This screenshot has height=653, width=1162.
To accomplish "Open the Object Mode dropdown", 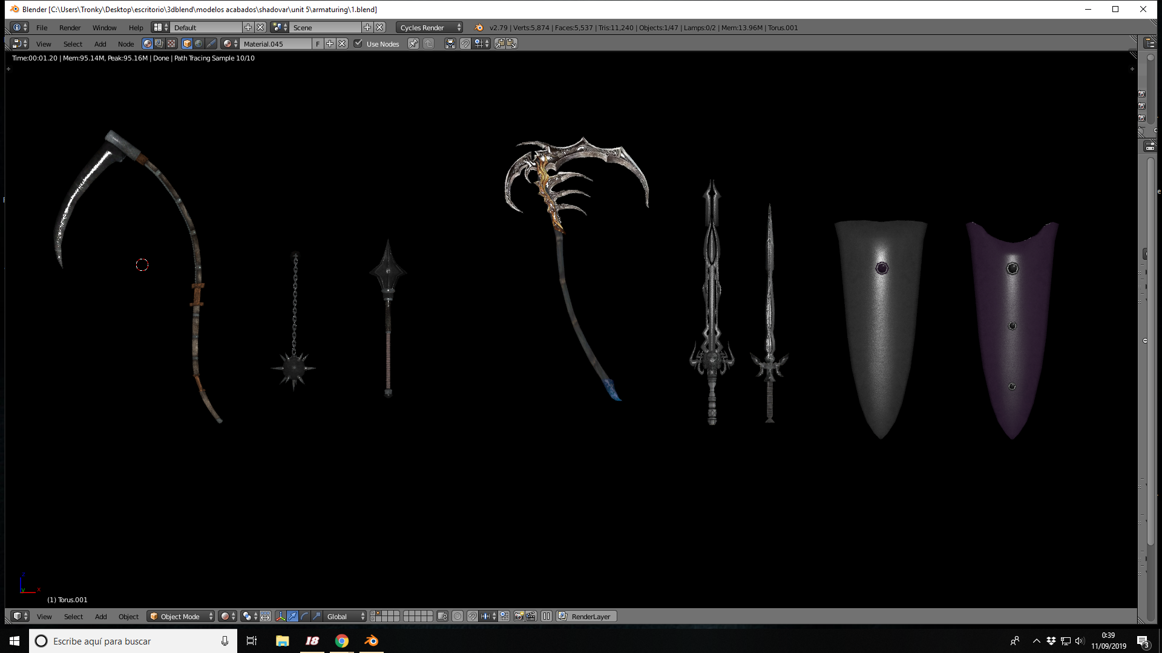I will pos(181,616).
